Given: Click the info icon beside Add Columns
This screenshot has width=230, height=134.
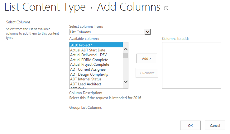Looking at the screenshot, I should point(166,8).
